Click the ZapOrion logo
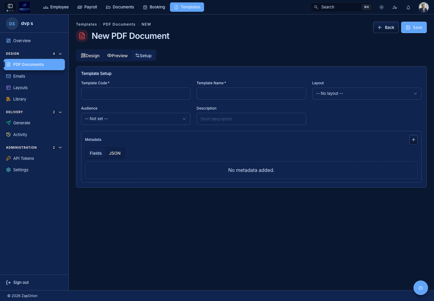This screenshot has width=434, height=301. 24,7
